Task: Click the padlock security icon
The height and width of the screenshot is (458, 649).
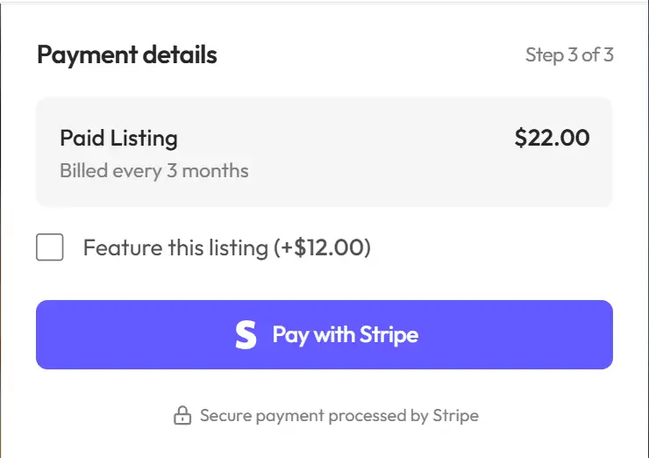Action: [x=182, y=415]
